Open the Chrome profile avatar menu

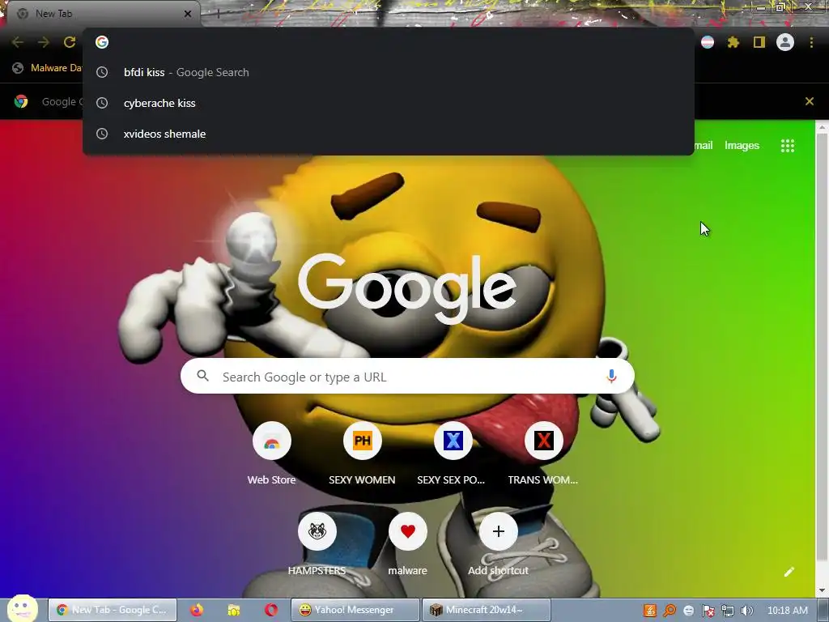(785, 42)
